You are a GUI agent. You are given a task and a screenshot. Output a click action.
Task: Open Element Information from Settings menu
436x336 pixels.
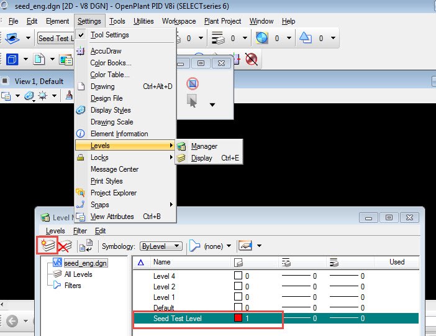coord(125,134)
